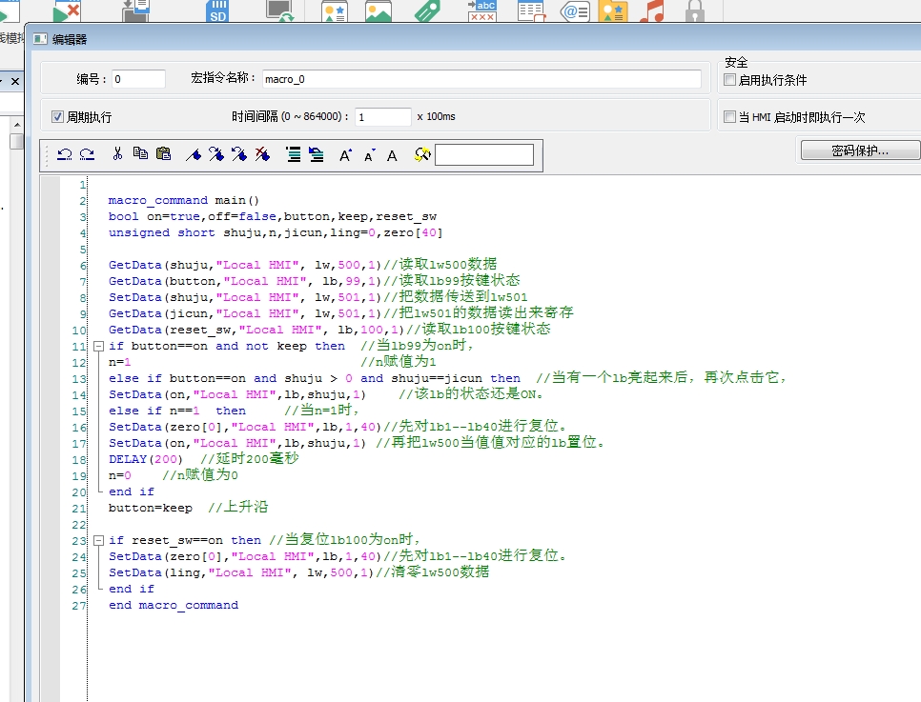
Task: Click the 密码保护... button
Action: pos(859,150)
